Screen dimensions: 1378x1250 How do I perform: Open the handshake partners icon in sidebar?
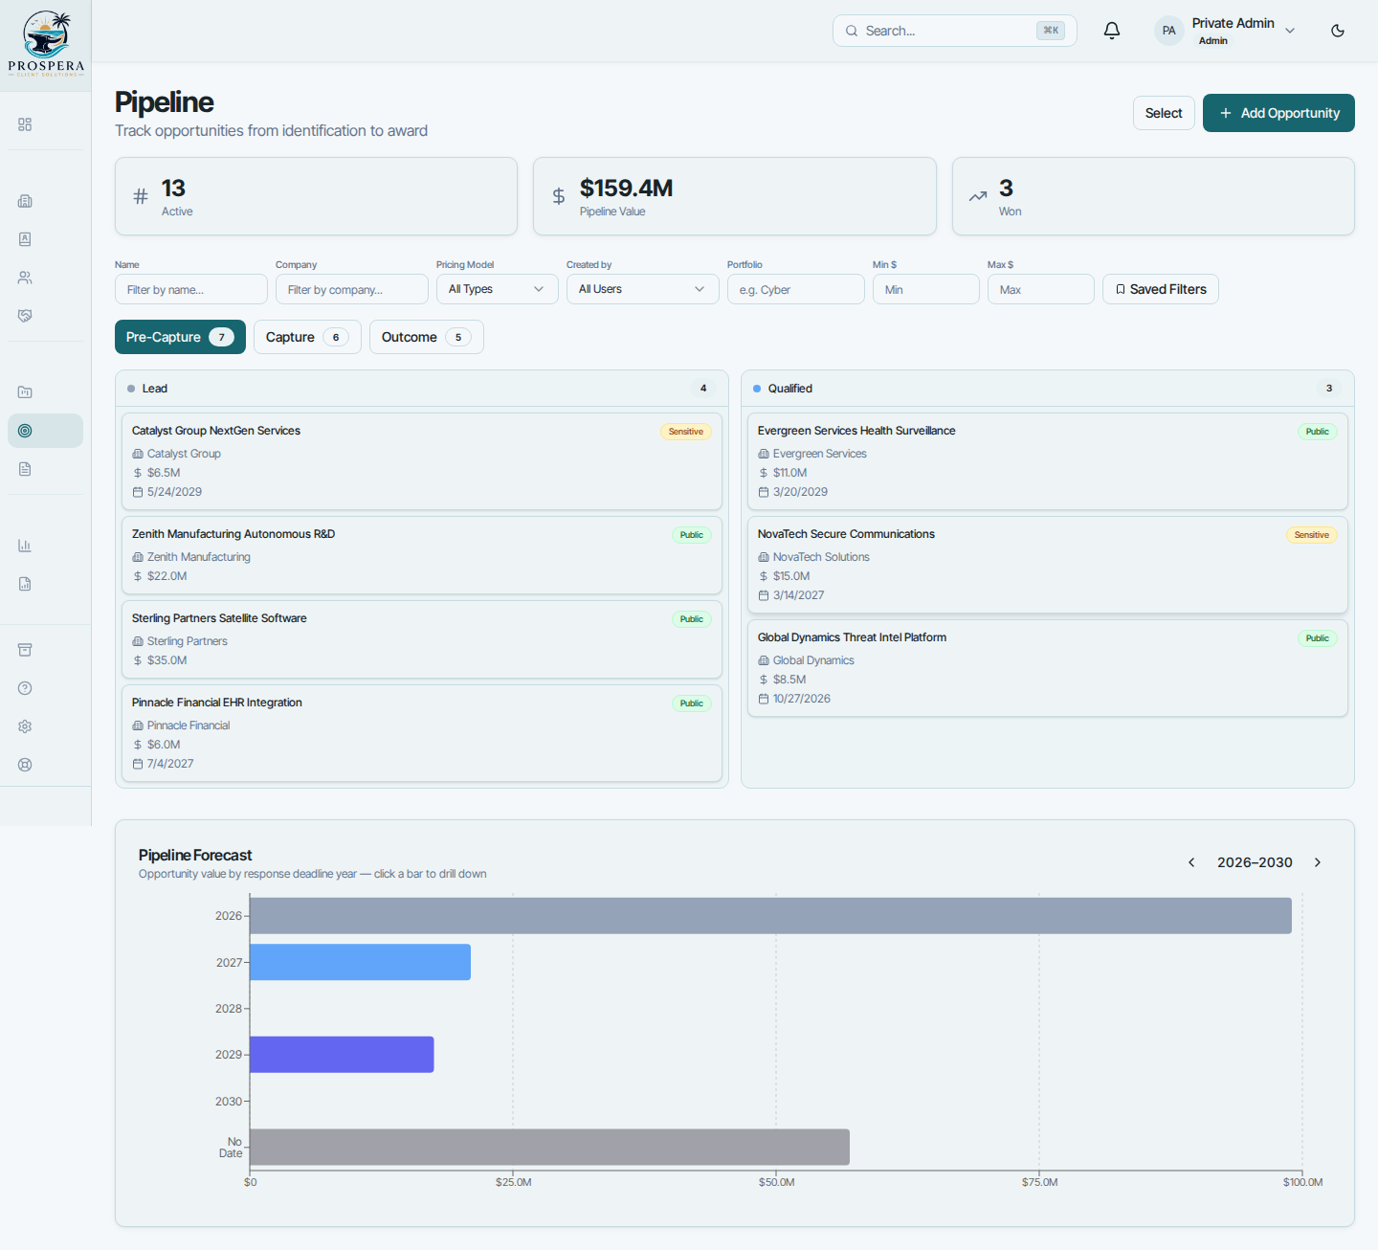pyautogui.click(x=25, y=316)
